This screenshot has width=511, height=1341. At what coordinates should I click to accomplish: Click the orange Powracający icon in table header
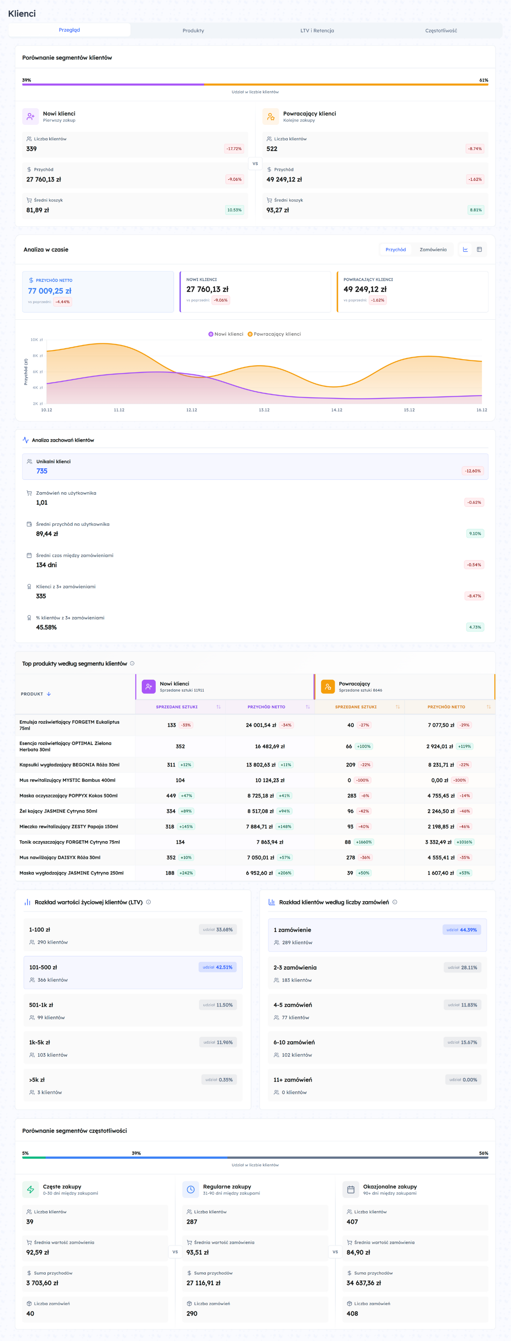tap(327, 687)
